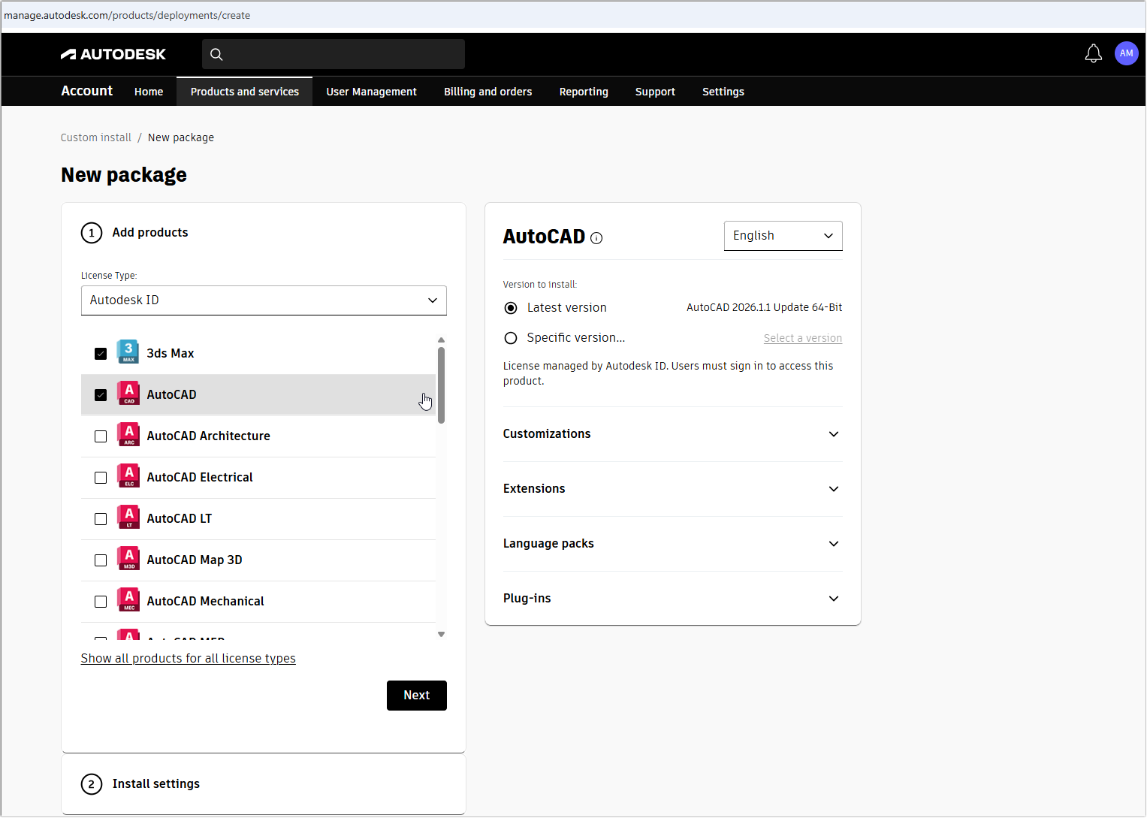
Task: Select the Specific version radio button
Action: pos(511,337)
